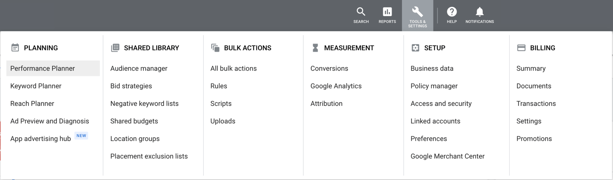This screenshot has height=180, width=613.
Task: Open Conversions under Measurement
Action: tap(329, 68)
